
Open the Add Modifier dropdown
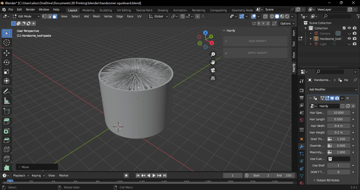pyautogui.click(x=333, y=89)
